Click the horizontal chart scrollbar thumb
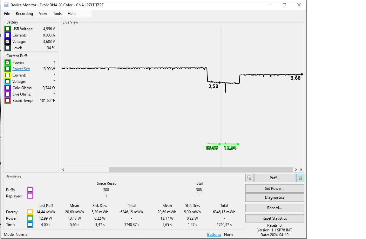The width and height of the screenshot is (366, 239). (x=201, y=170)
